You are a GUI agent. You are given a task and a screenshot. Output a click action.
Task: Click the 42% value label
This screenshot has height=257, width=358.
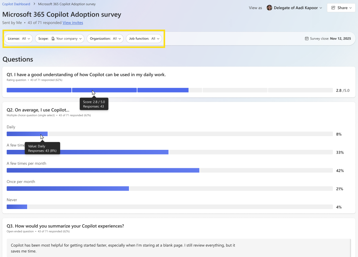(340, 171)
